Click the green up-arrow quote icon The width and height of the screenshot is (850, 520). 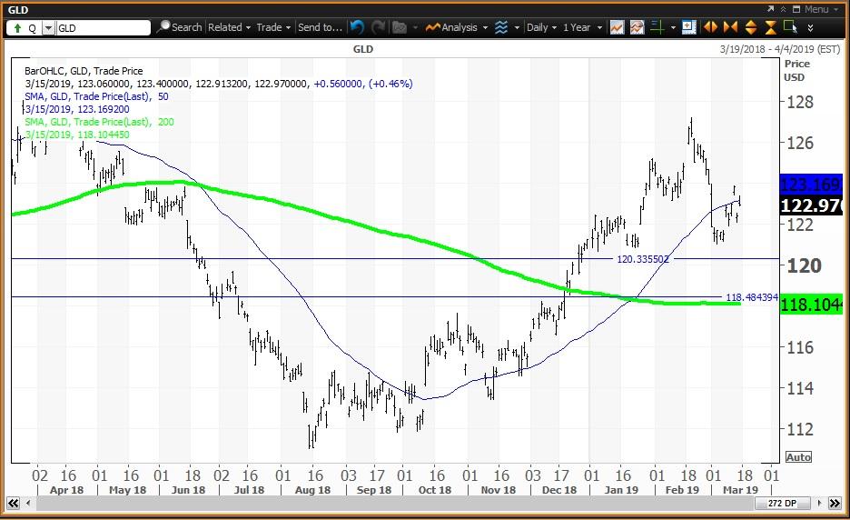[17, 27]
